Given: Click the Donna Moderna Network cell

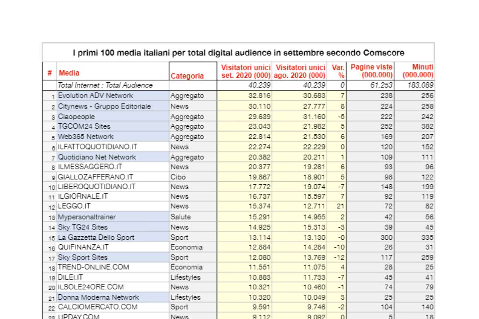Looking at the screenshot, I should coord(98,297).
